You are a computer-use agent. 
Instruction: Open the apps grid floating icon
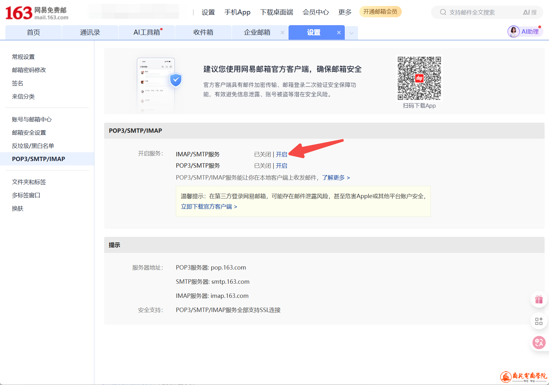point(539,321)
